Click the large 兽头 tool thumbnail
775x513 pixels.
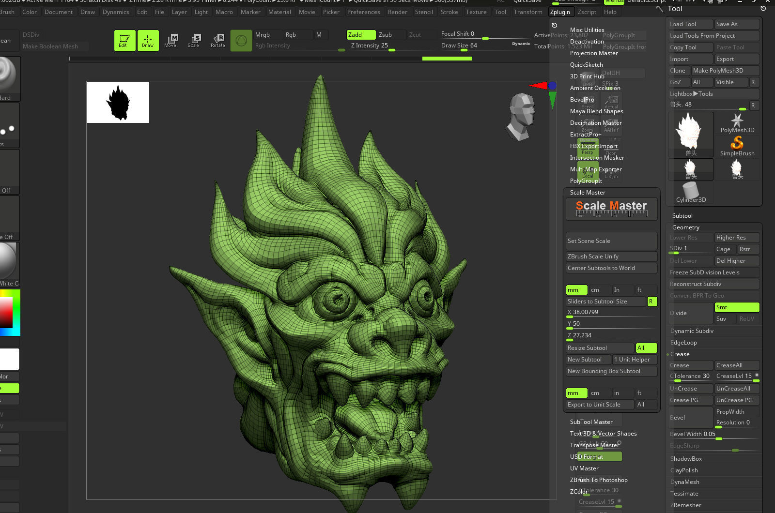[691, 135]
